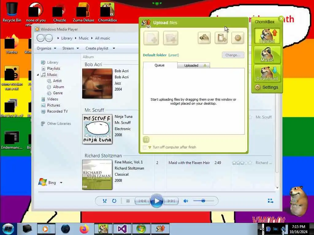
Task: Close the ChomikBox widget
Action: pos(281,18)
